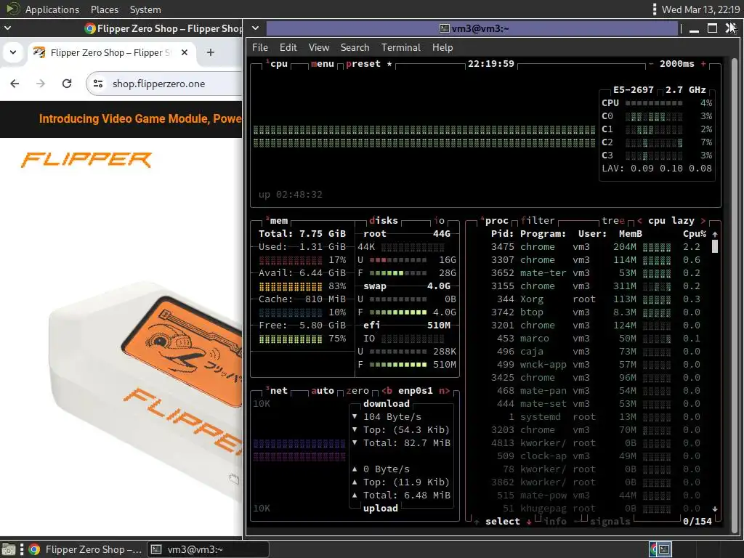Go back in Chrome
Viewport: 744px width, 558px height.
tap(15, 84)
